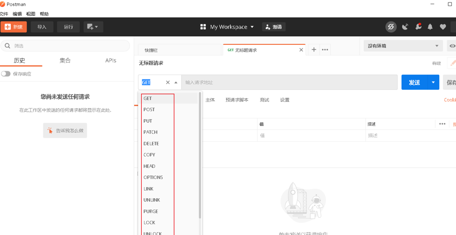Click the 邀请 invite button
This screenshot has height=235, width=456.
pos(274,27)
